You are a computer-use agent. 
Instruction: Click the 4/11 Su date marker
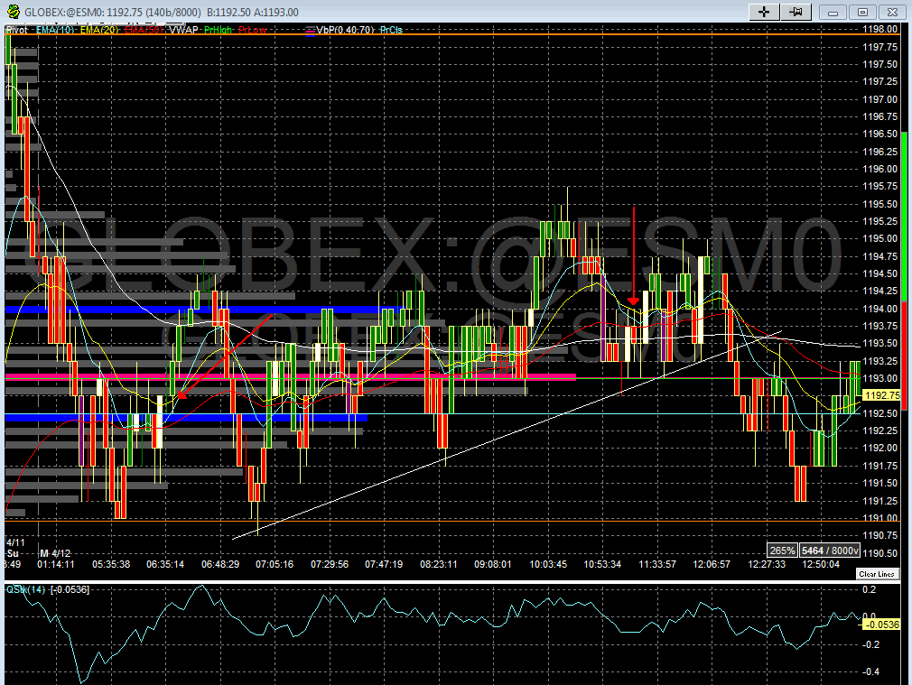coord(15,548)
